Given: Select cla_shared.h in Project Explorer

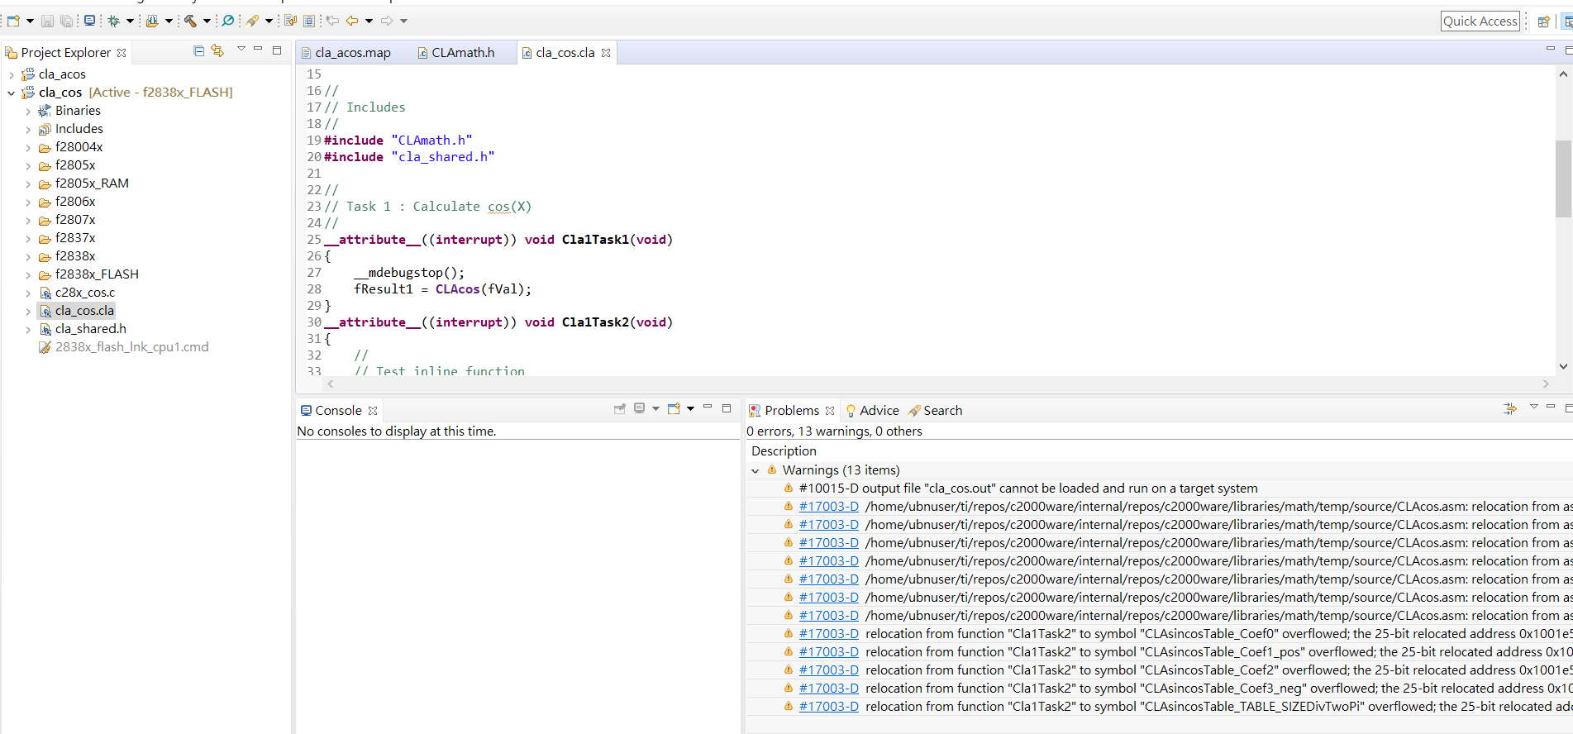Looking at the screenshot, I should tap(90, 329).
